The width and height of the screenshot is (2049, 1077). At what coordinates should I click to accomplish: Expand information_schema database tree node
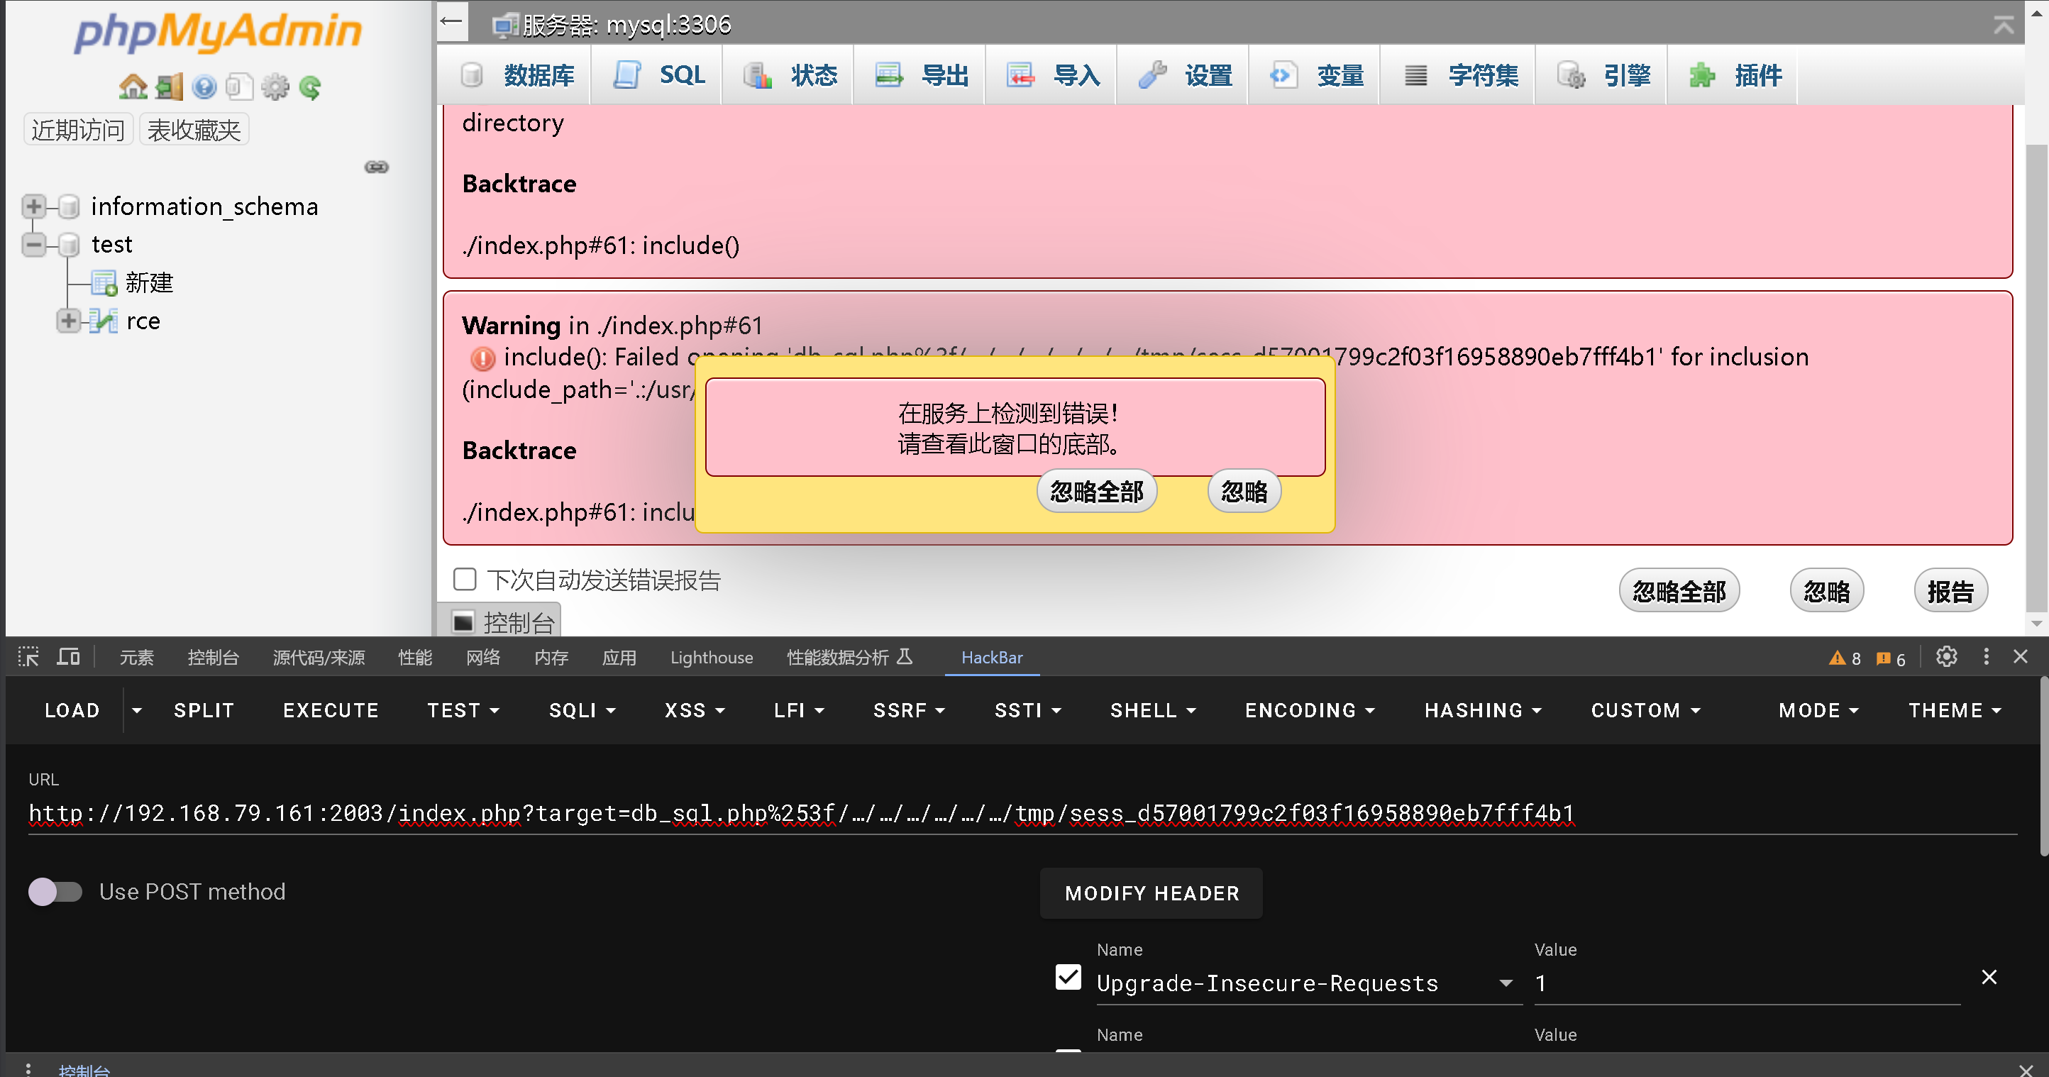click(33, 206)
